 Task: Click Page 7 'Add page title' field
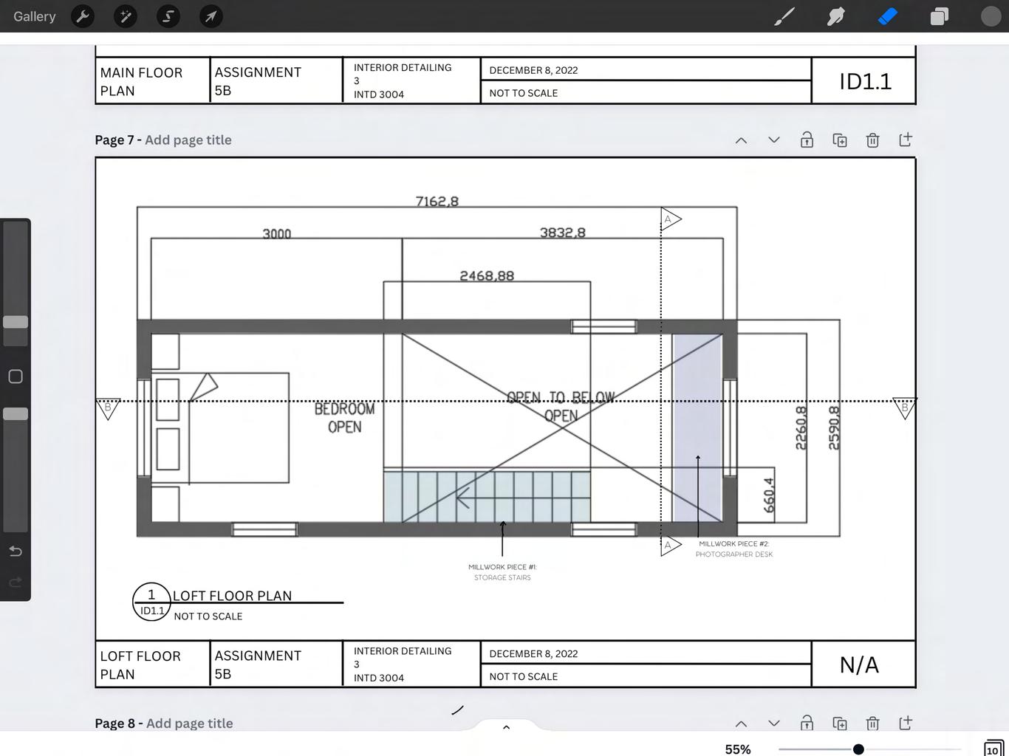tap(188, 140)
